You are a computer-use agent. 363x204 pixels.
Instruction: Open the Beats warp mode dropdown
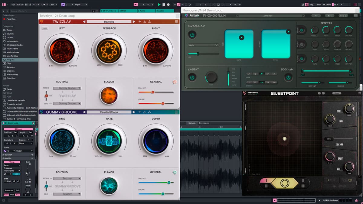(12, 165)
